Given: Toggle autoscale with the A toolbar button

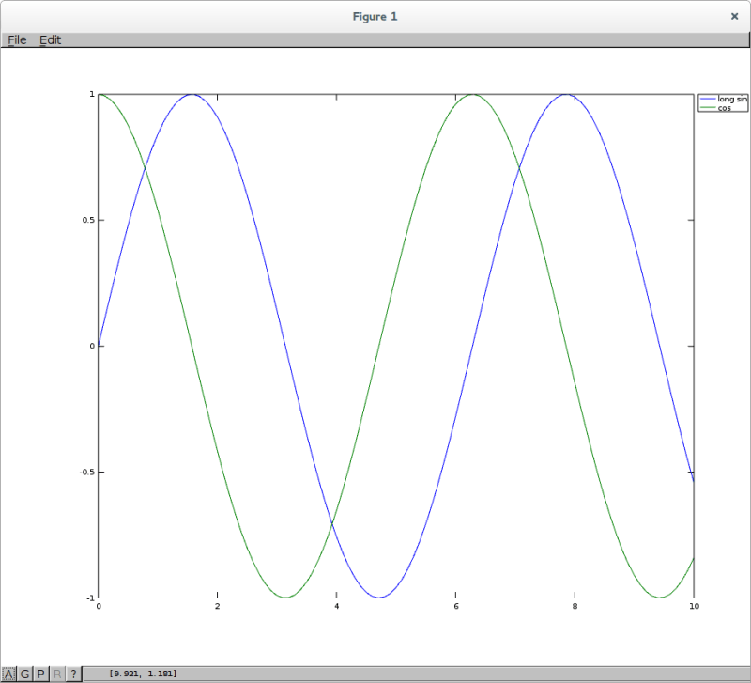Looking at the screenshot, I should (x=9, y=673).
